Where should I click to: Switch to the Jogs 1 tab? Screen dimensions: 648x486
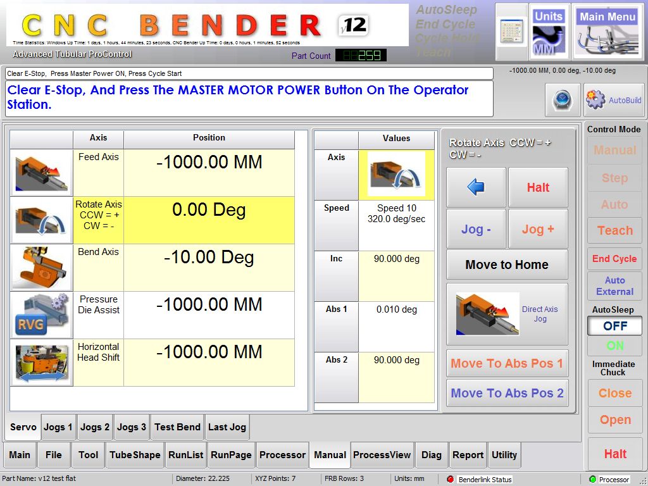[x=58, y=427]
